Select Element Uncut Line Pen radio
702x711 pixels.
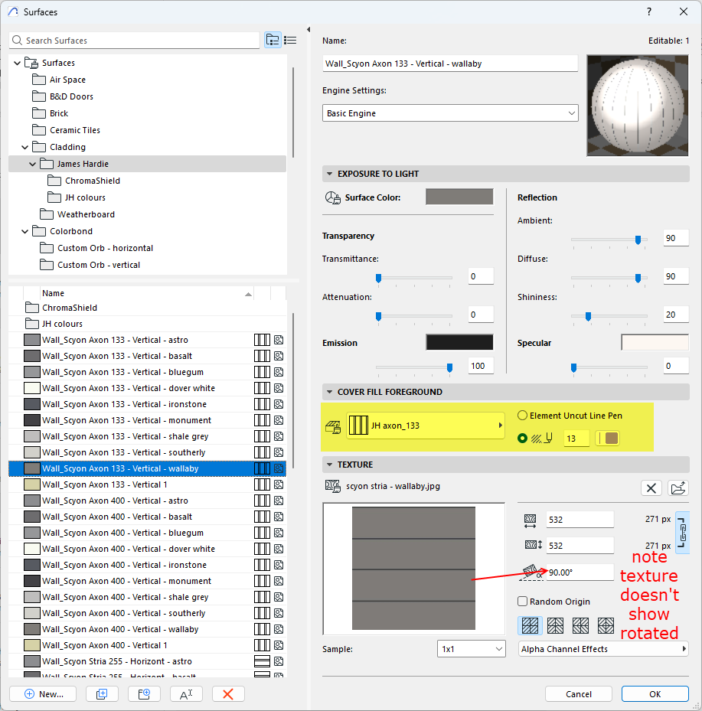522,416
